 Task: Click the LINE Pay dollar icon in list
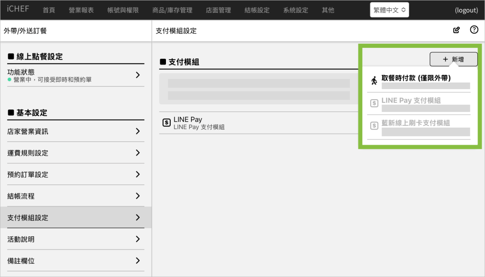[166, 122]
